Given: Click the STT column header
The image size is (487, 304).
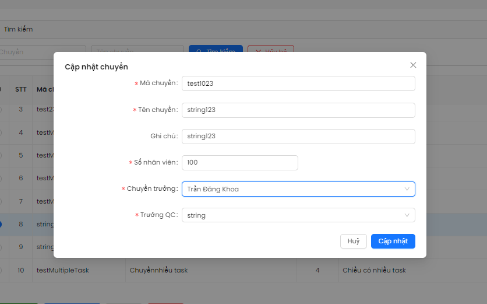Looking at the screenshot, I should [21, 89].
